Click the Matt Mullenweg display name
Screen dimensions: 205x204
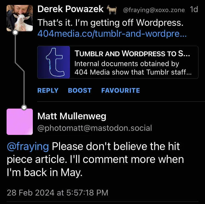coord(72,116)
